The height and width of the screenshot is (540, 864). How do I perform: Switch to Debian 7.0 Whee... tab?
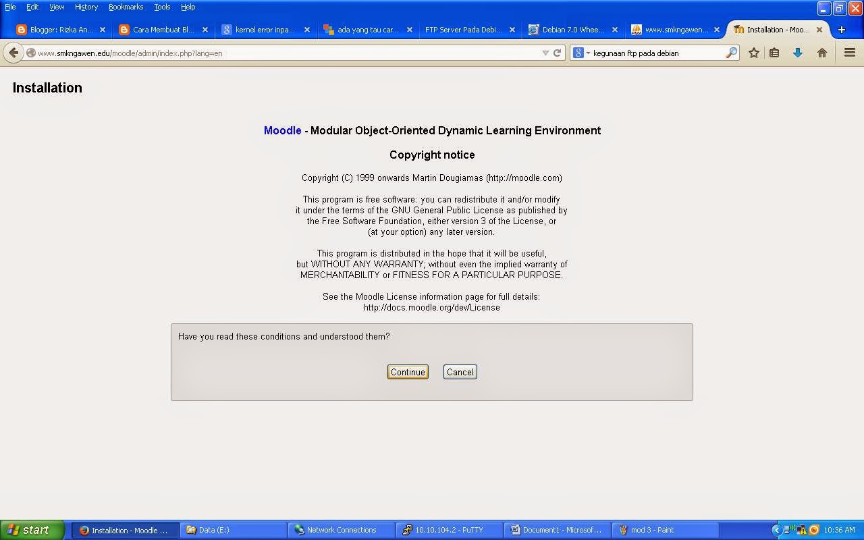tap(573, 30)
